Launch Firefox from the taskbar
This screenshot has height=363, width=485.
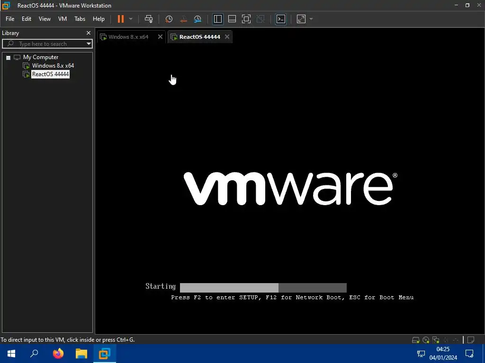58,354
